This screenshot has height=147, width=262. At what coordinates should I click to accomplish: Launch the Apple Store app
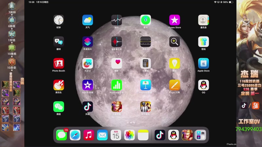pyautogui.click(x=203, y=63)
